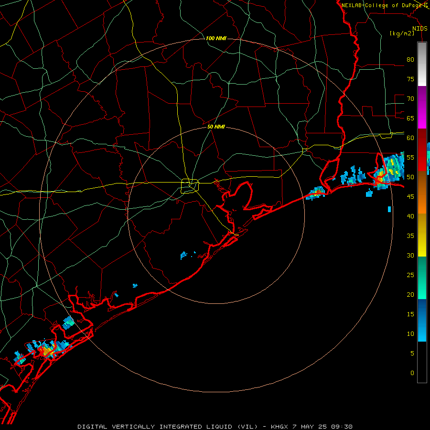This screenshot has height=430, width=430.
Task: Click the 65 value on the scale
Action: (410, 118)
